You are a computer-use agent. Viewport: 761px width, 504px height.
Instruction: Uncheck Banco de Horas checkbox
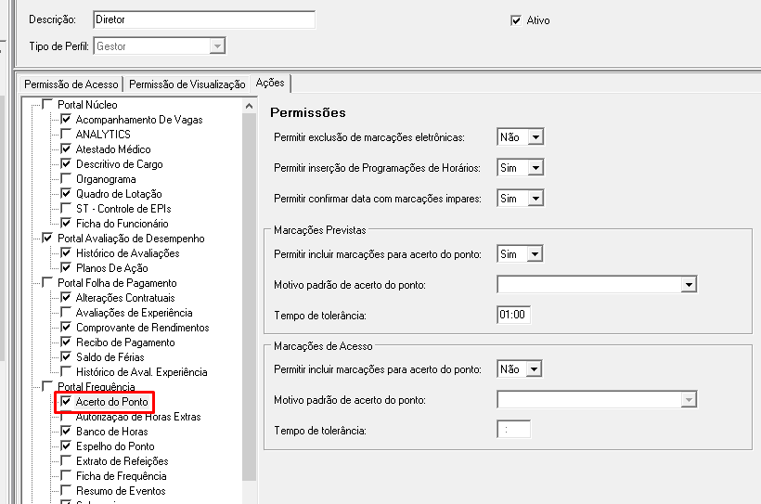coord(66,432)
